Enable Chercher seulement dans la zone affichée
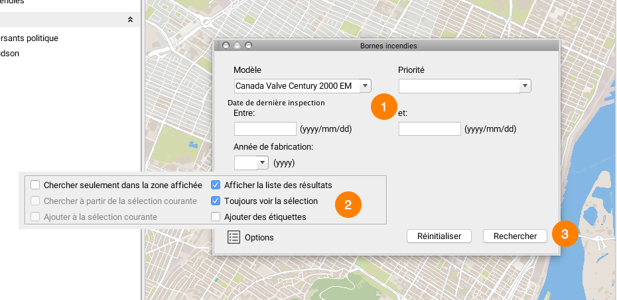 tap(35, 185)
